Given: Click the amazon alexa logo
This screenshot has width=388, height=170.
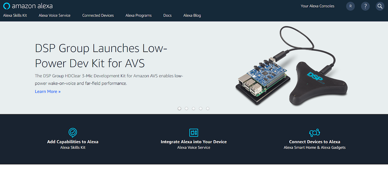Looking at the screenshot, I should (28, 6).
